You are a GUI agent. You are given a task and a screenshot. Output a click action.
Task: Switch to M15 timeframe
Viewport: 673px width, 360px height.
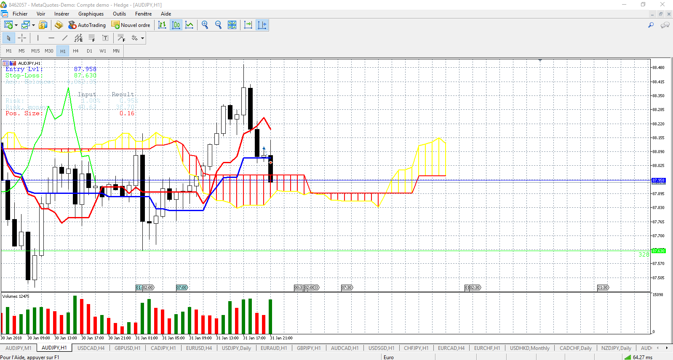click(35, 51)
